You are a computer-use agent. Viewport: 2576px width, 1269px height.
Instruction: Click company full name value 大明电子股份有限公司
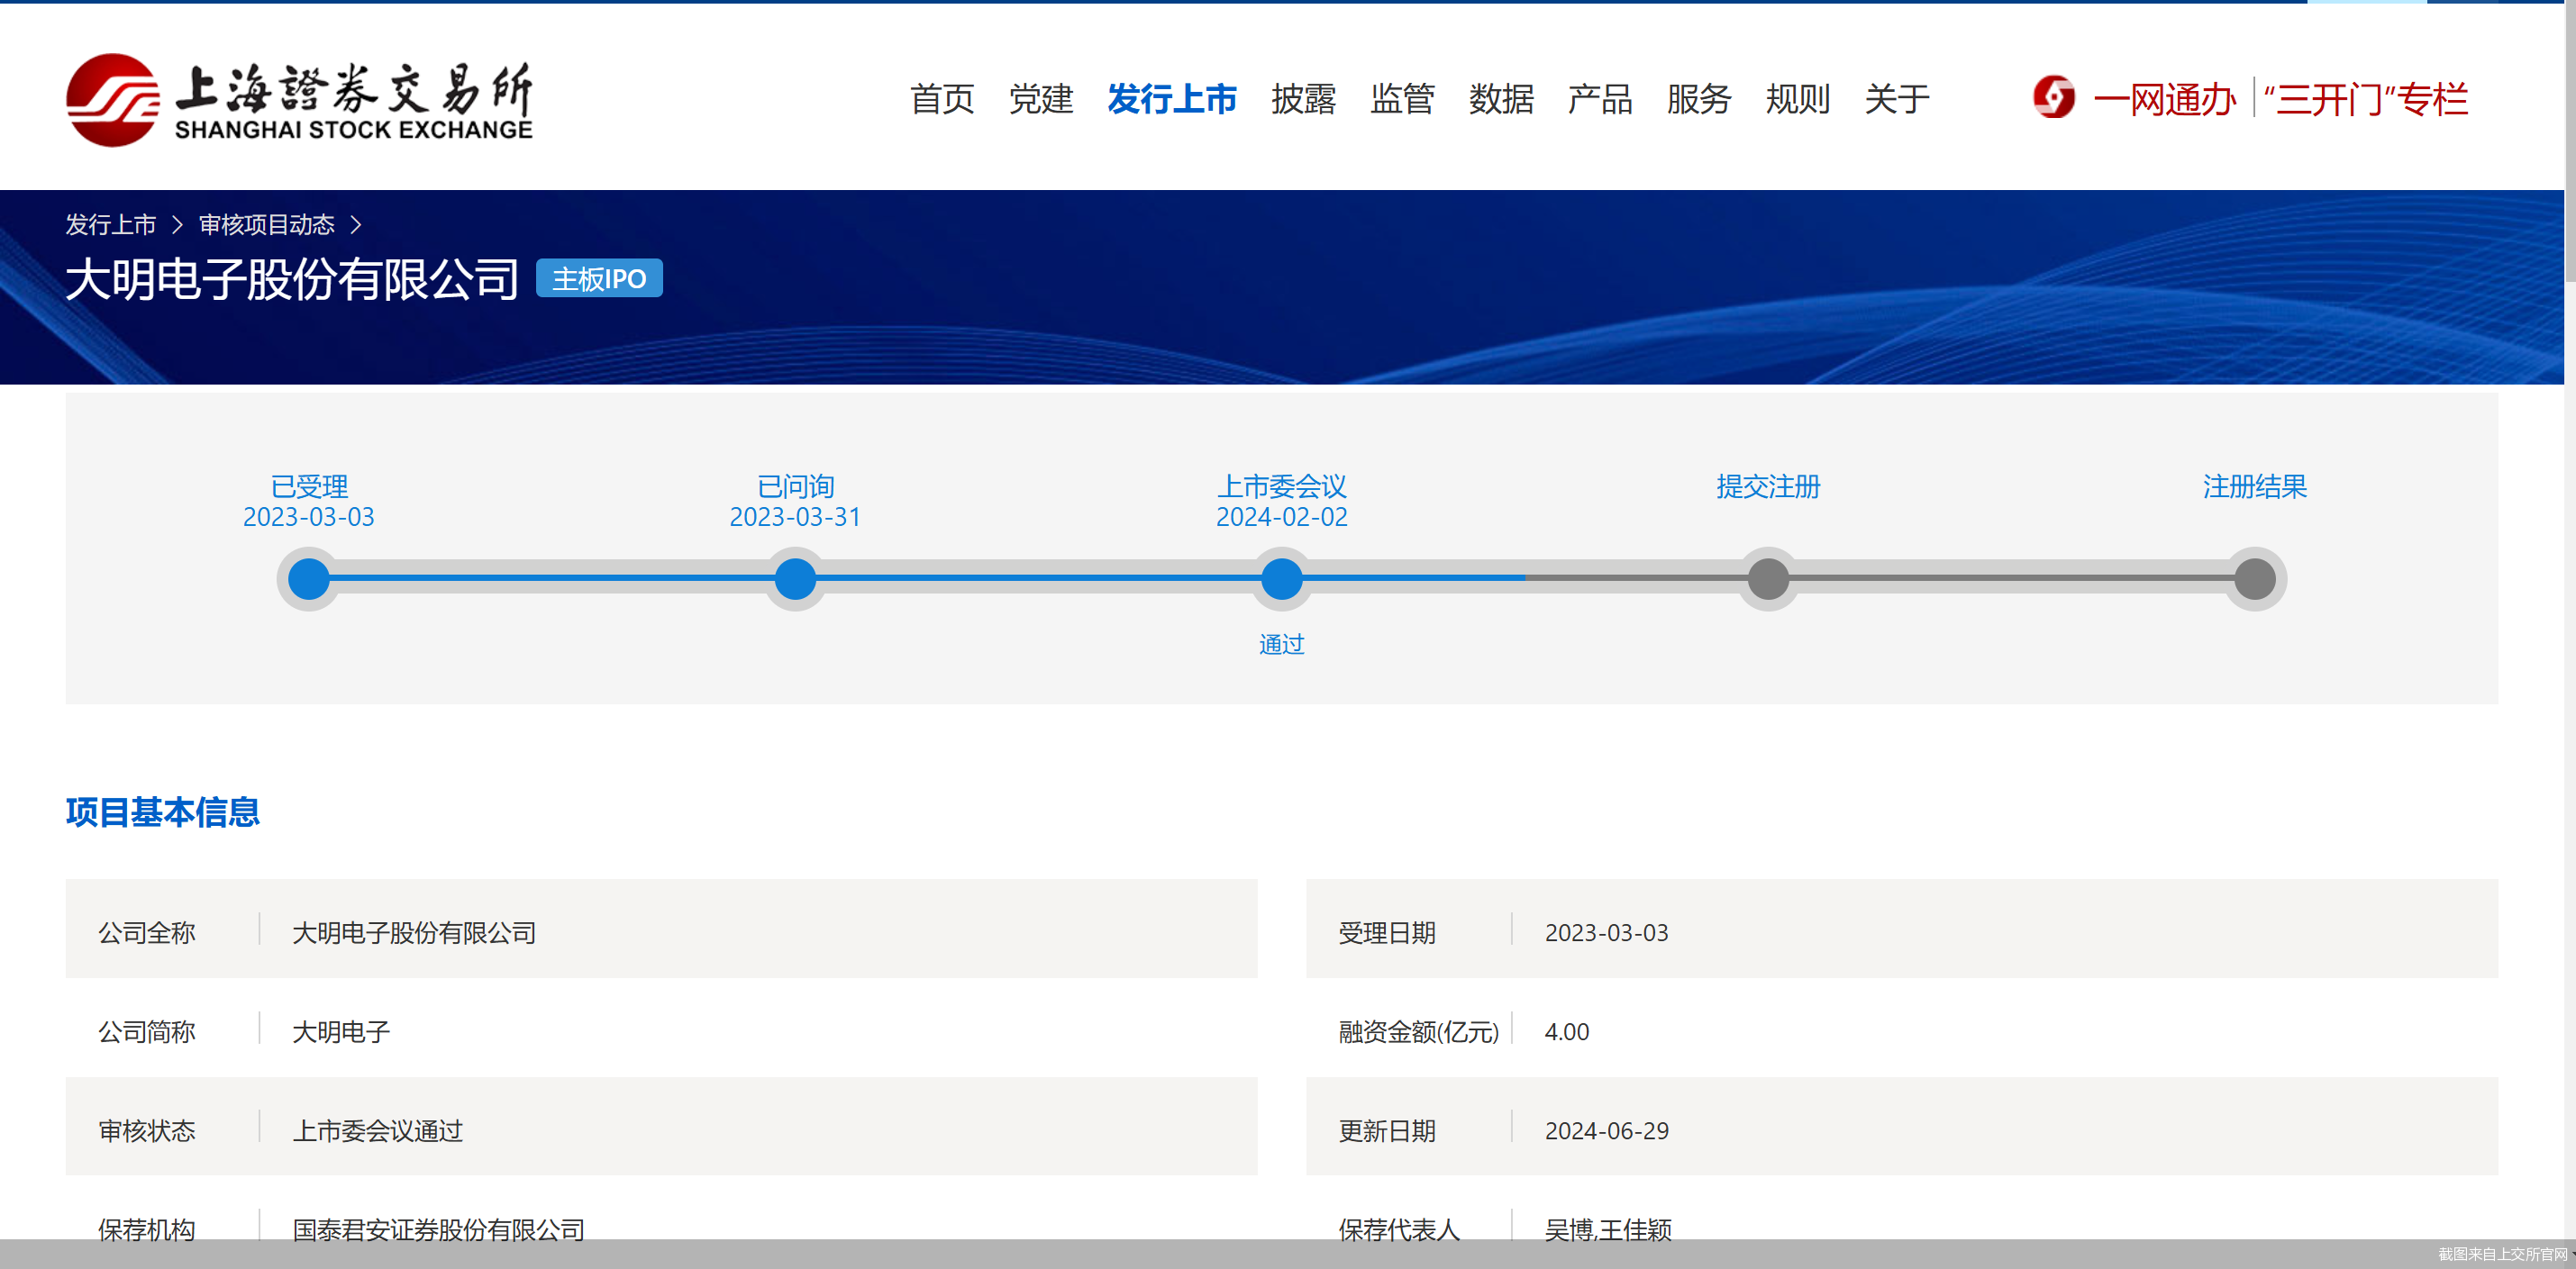click(414, 931)
